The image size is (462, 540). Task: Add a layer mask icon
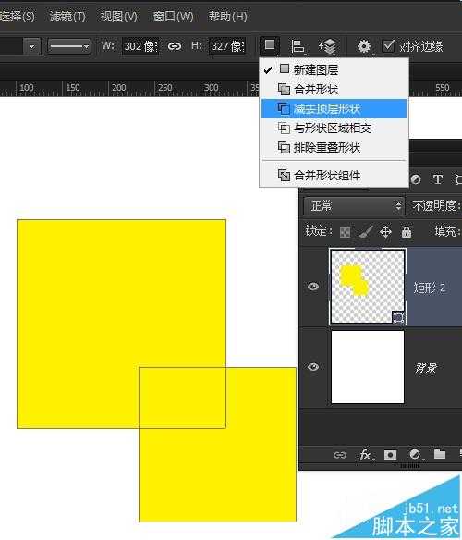tap(390, 455)
